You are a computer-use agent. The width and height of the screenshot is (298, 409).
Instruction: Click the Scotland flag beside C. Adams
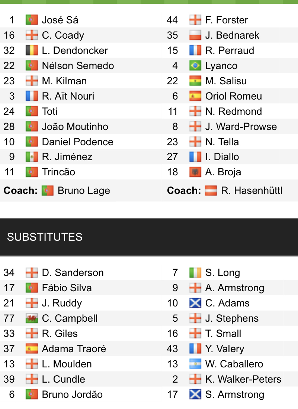point(195,303)
